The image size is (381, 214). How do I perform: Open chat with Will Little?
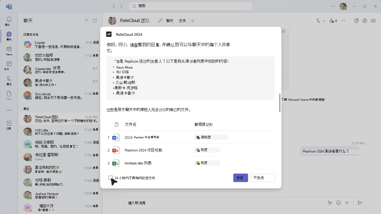pyautogui.click(x=61, y=132)
